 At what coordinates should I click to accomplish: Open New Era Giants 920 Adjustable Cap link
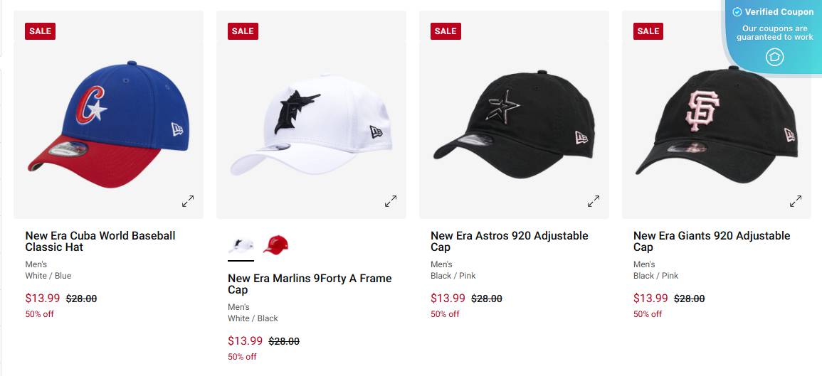(x=712, y=241)
